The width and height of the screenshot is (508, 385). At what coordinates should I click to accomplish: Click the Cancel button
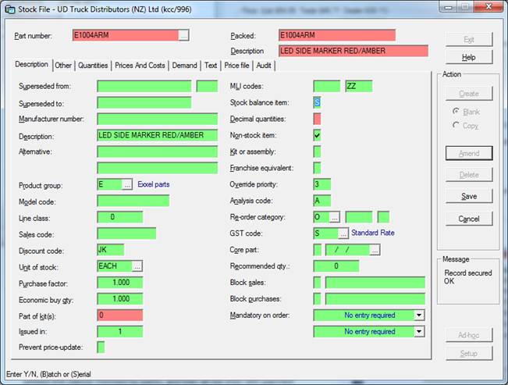(469, 219)
